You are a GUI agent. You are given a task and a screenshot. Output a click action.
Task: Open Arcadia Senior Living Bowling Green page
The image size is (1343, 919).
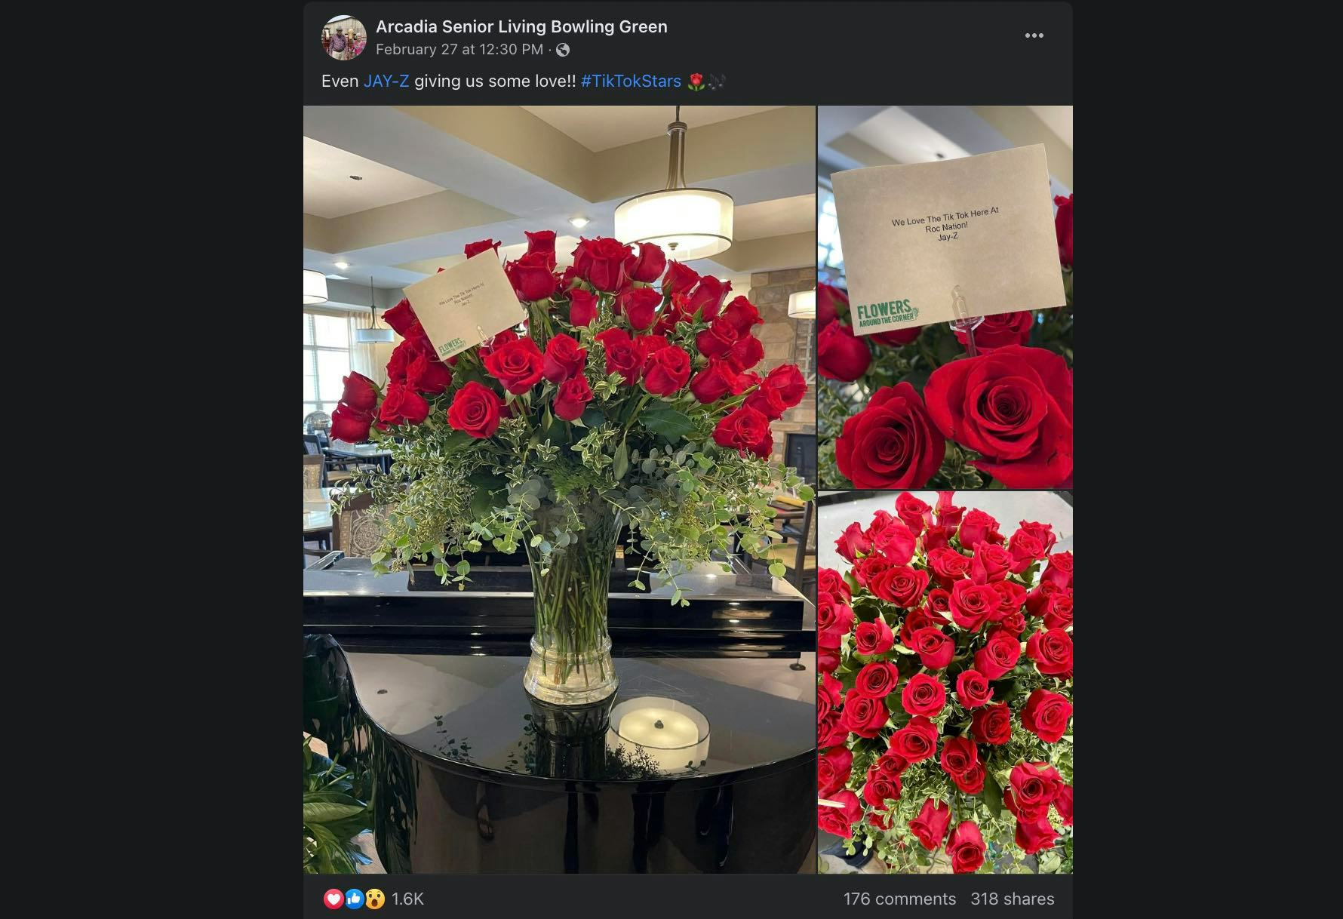tap(521, 26)
